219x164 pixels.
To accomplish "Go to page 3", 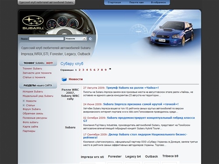I will click(83, 70).
